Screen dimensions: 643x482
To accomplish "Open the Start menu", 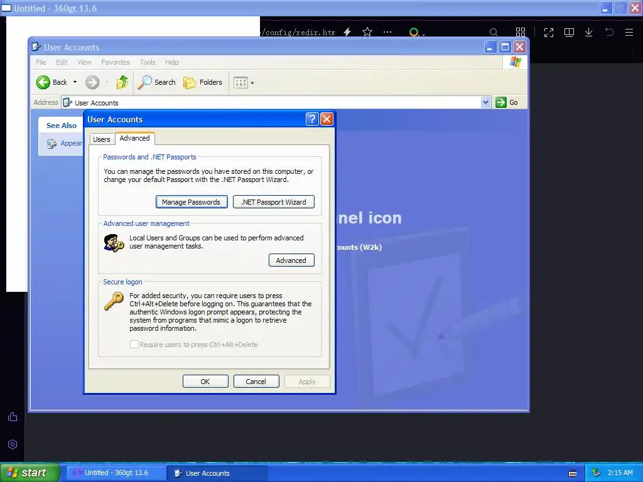I will 30,473.
